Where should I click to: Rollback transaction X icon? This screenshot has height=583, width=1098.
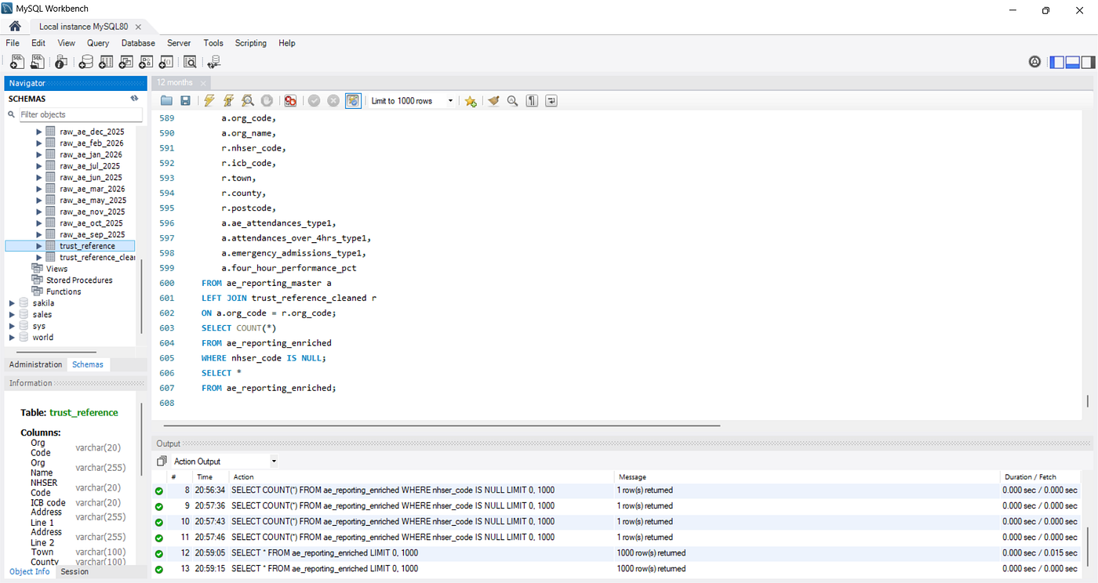pos(333,101)
